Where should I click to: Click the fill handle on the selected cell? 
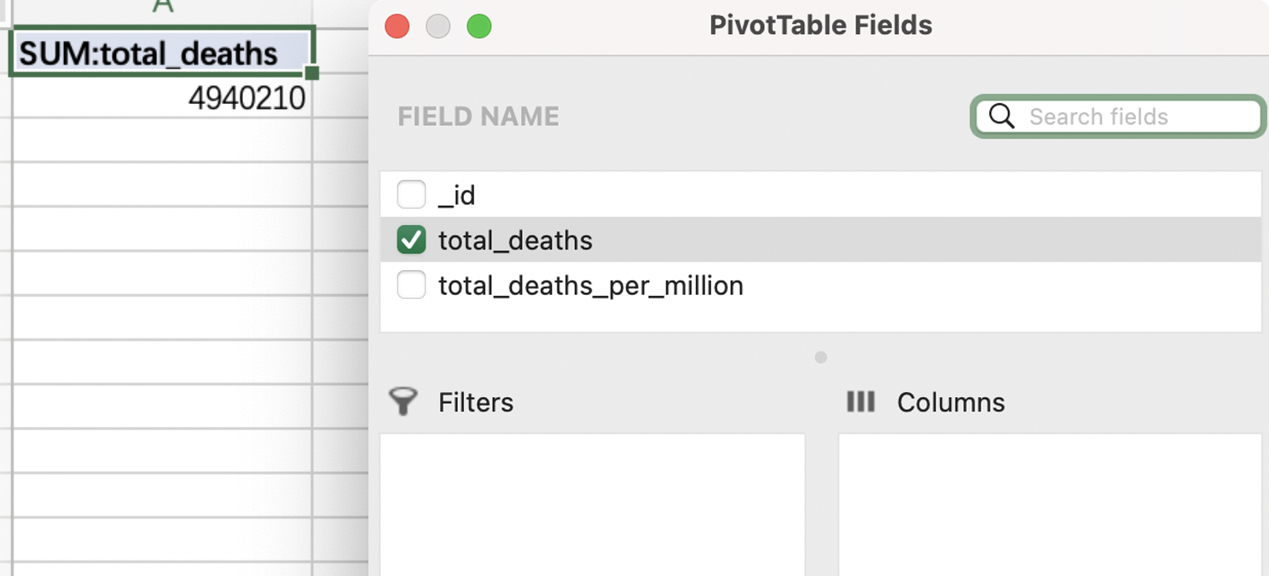(312, 73)
